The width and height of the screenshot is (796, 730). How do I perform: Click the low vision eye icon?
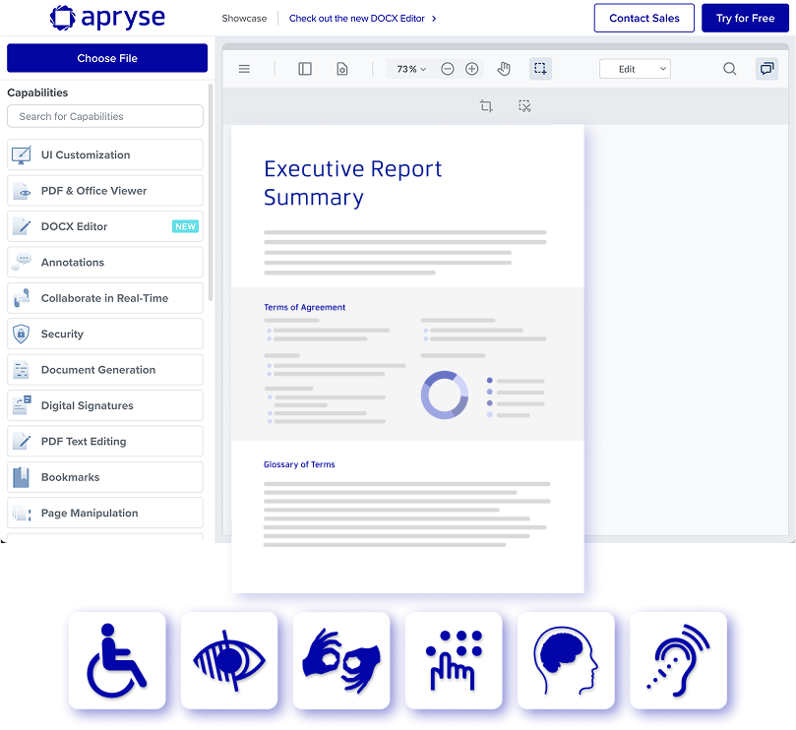click(x=229, y=660)
